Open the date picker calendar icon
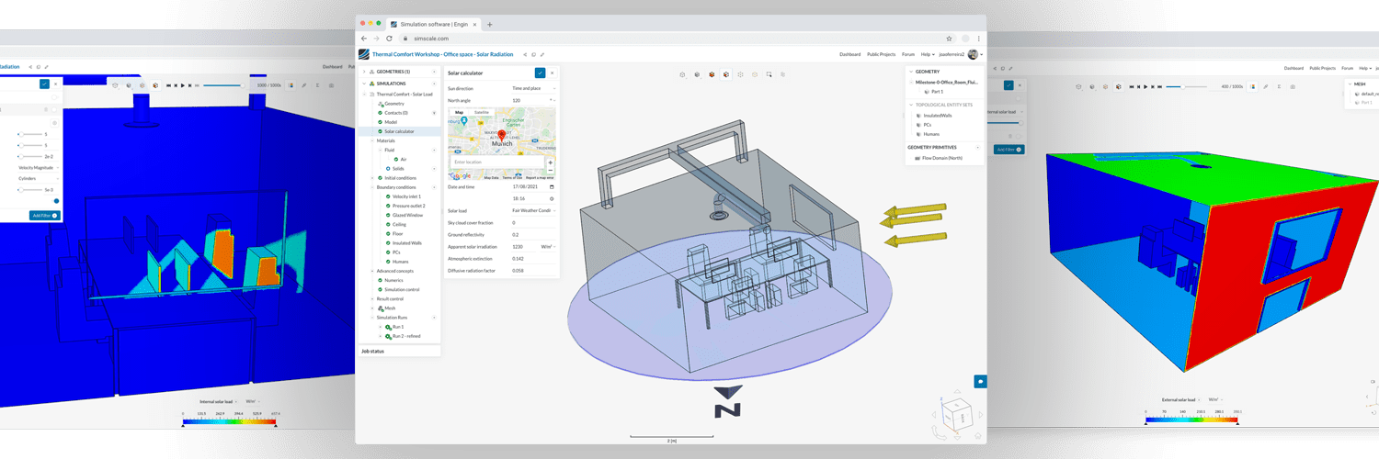Image resolution: width=1379 pixels, height=459 pixels. coord(552,187)
